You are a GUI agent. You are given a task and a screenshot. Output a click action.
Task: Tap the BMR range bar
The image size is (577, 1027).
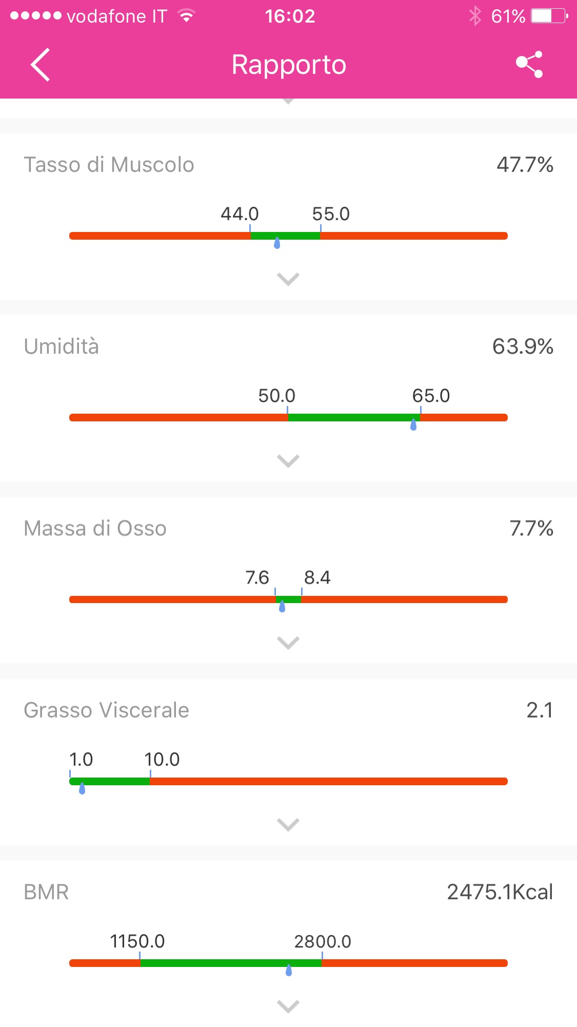pyautogui.click(x=288, y=963)
